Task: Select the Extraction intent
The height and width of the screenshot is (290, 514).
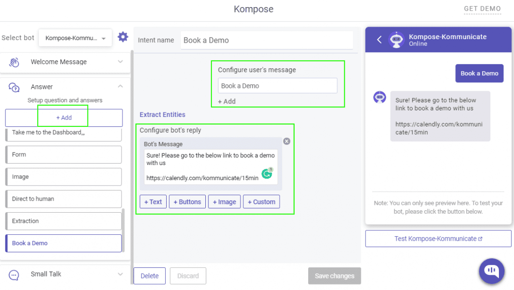Action: point(63,221)
